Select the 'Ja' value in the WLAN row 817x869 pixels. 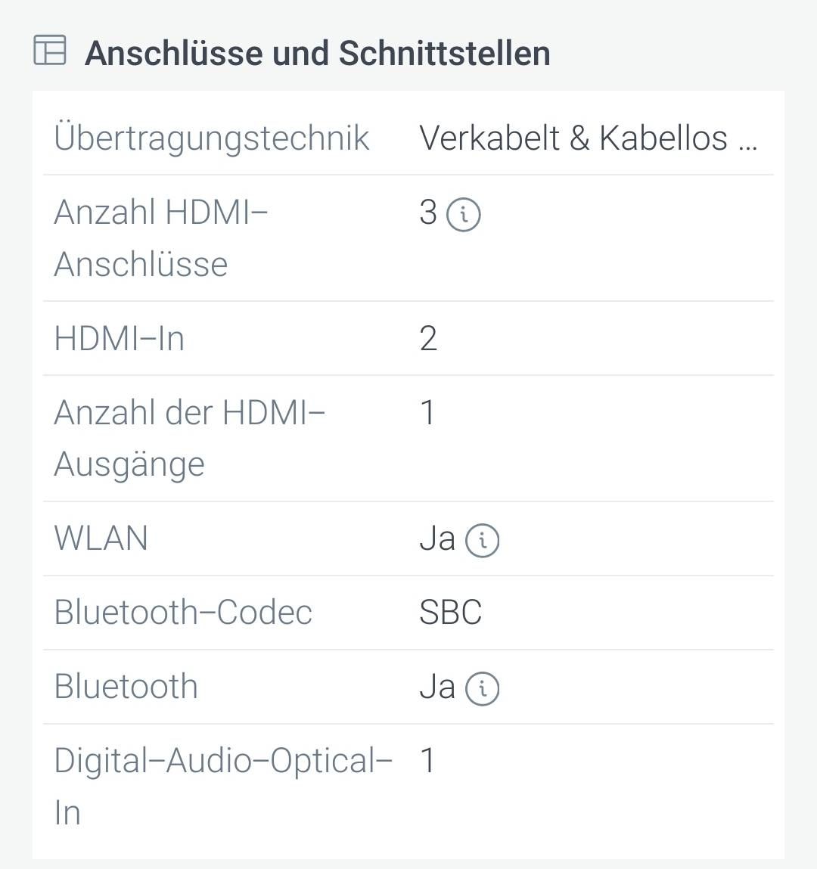[x=437, y=539]
